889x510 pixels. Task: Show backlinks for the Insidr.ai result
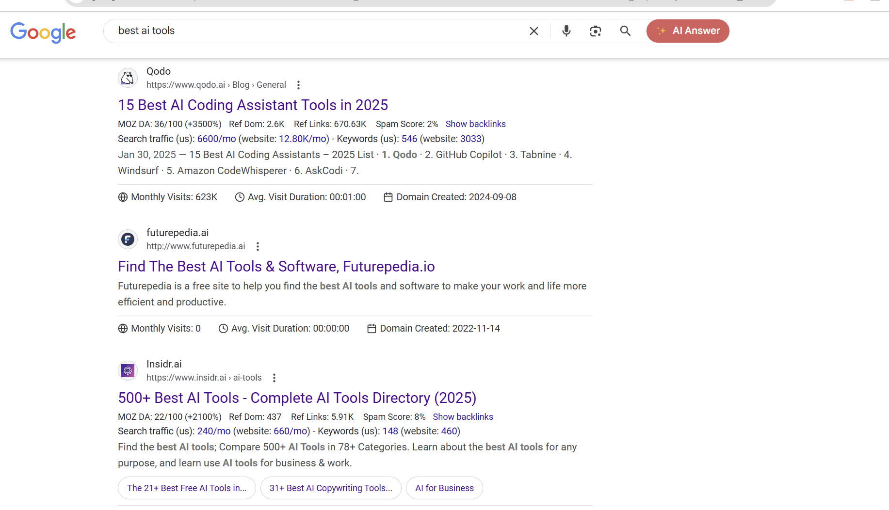463,417
